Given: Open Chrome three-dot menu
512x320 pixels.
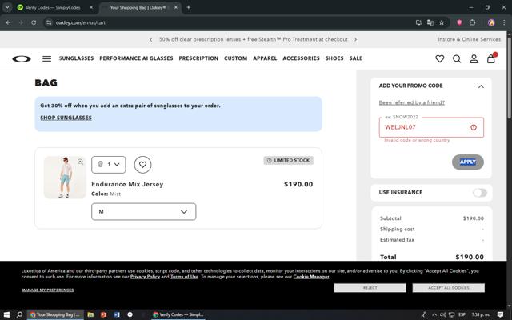Looking at the screenshot, I should [x=504, y=22].
